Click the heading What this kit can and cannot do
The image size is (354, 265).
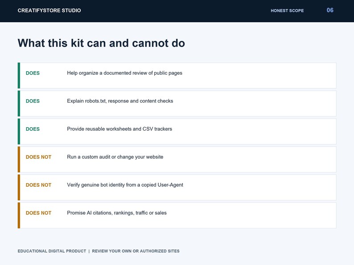pos(101,43)
